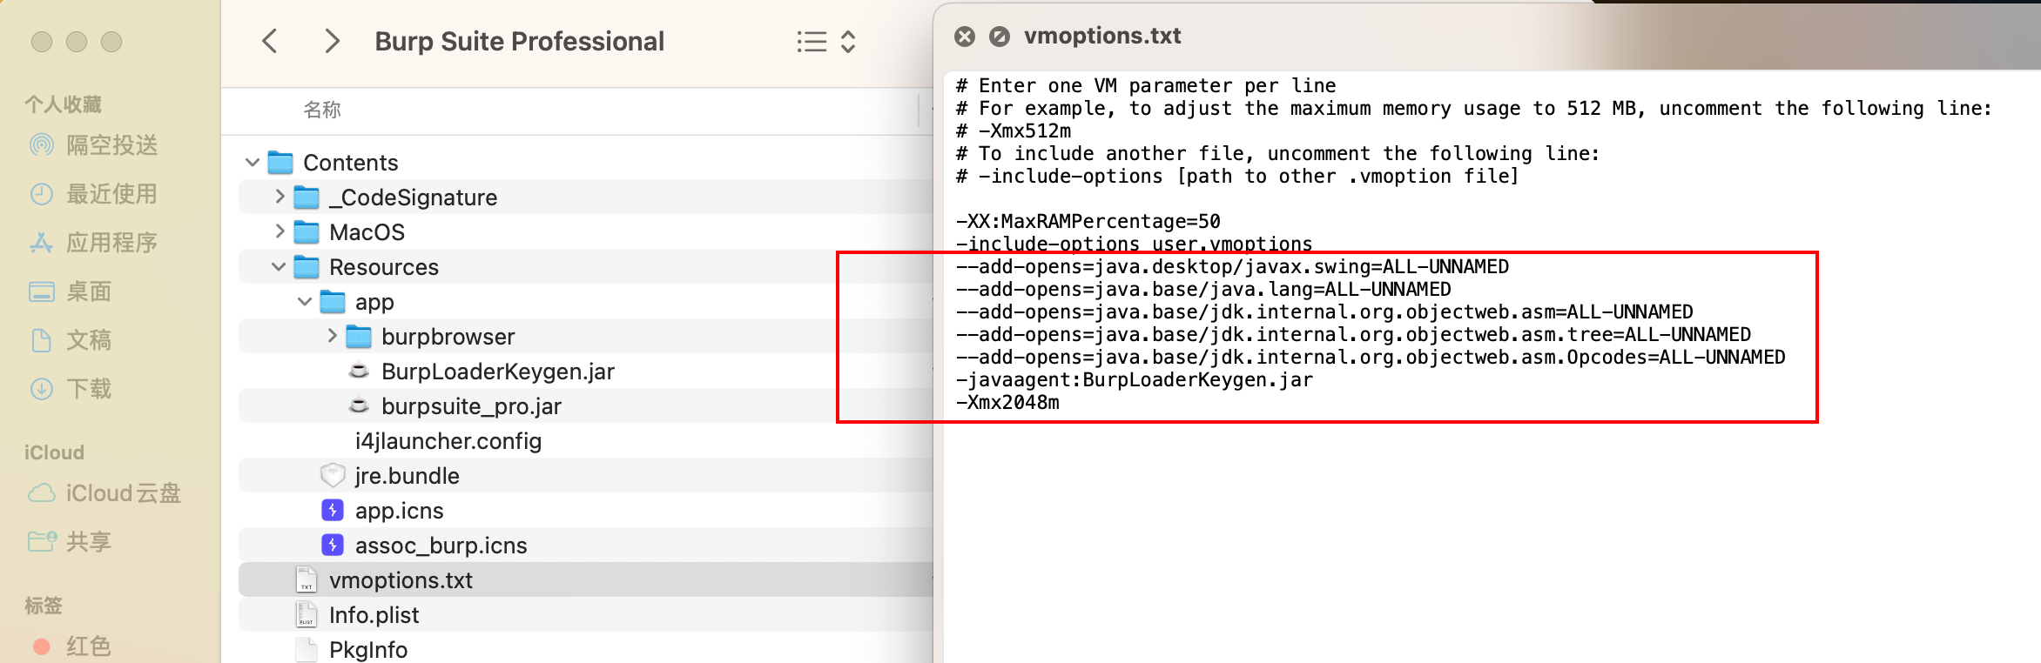
Task: Open 隔空投送 (AirDrop) in the sidebar
Action: 94,144
